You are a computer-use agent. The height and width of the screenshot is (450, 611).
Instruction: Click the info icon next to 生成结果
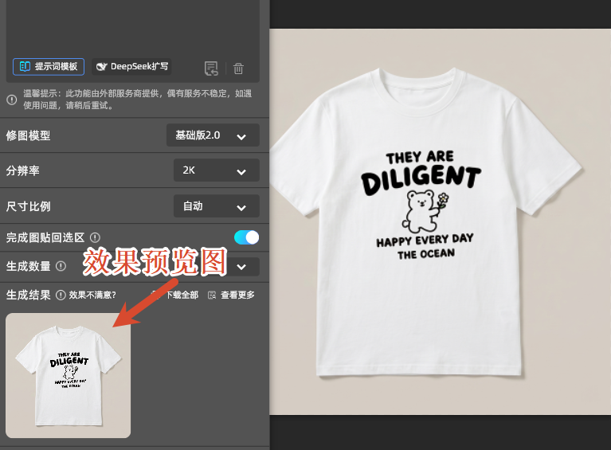[61, 295]
